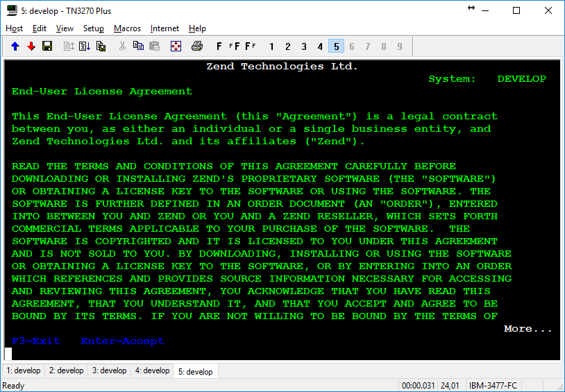Image resolution: width=565 pixels, height=392 pixels.
Task: Open the Macros menu
Action: pyautogui.click(x=127, y=28)
